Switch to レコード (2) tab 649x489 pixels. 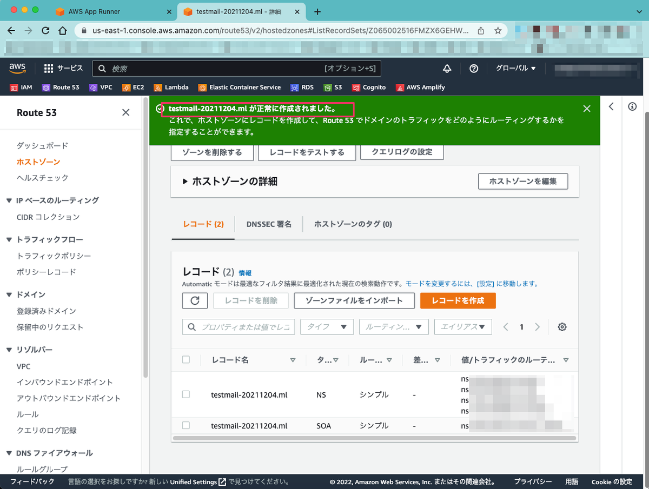click(203, 224)
